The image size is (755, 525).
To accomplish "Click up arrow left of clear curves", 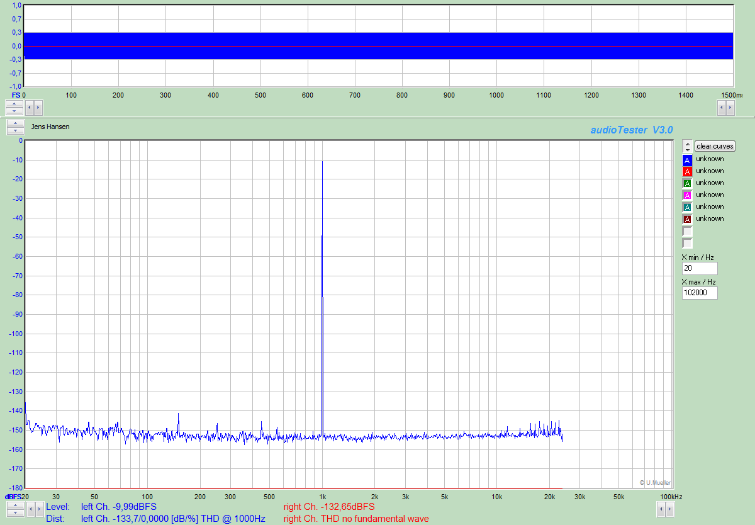I will pyautogui.click(x=687, y=143).
